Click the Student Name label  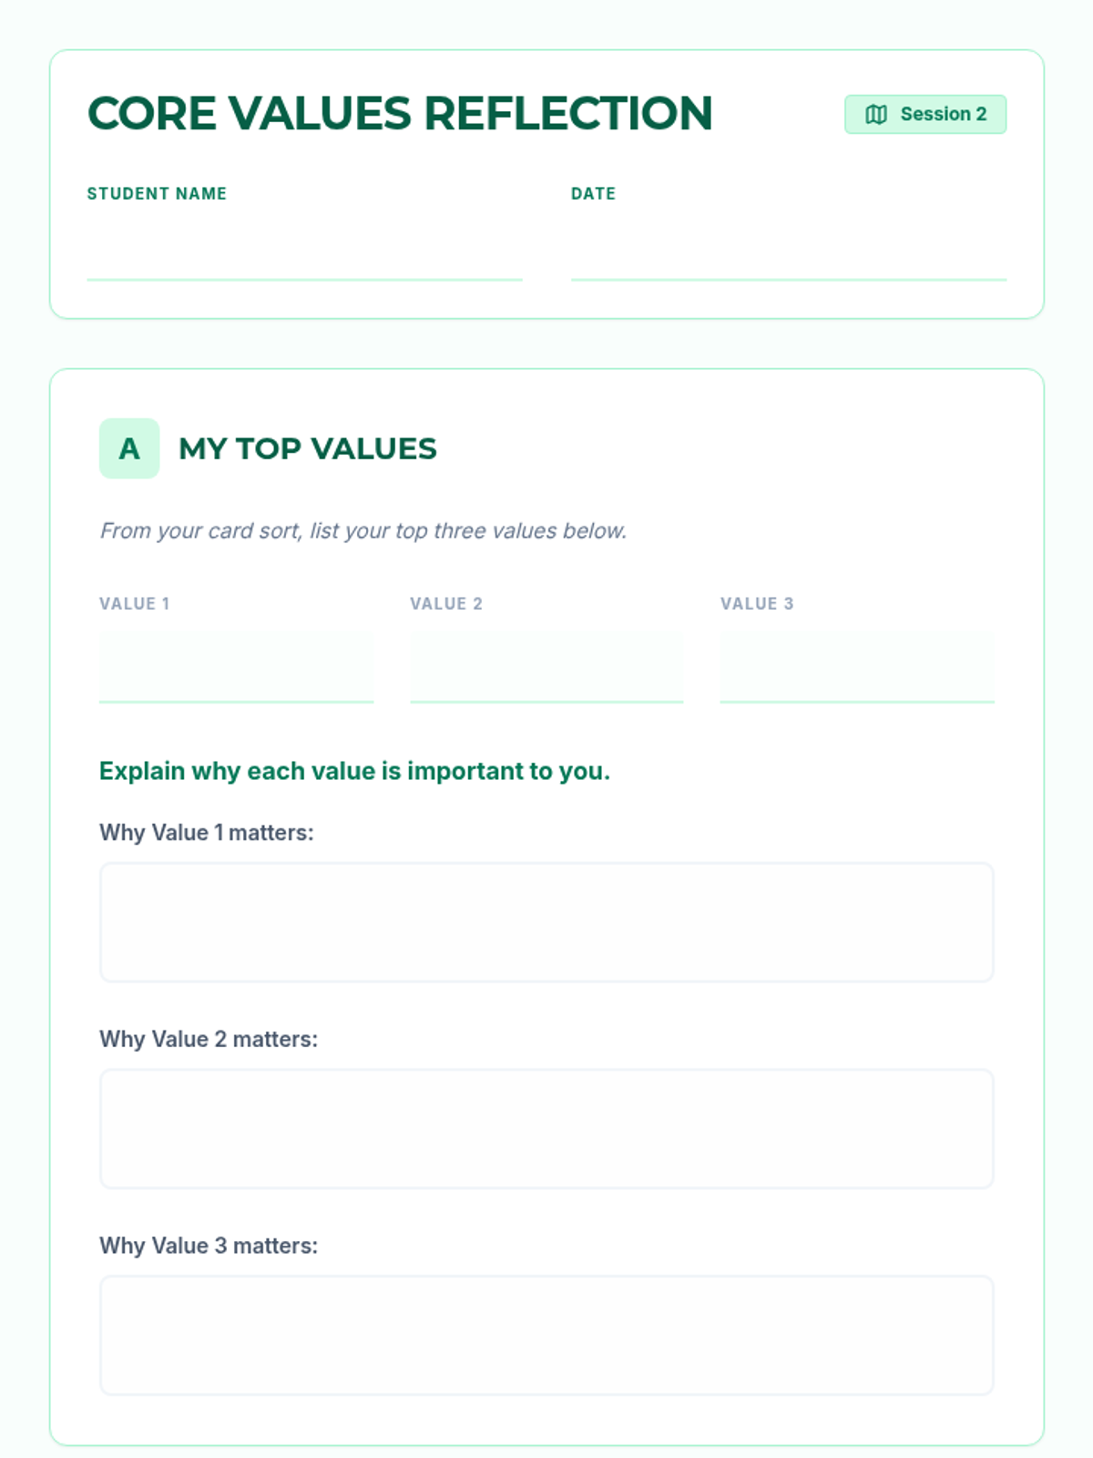[x=157, y=193]
